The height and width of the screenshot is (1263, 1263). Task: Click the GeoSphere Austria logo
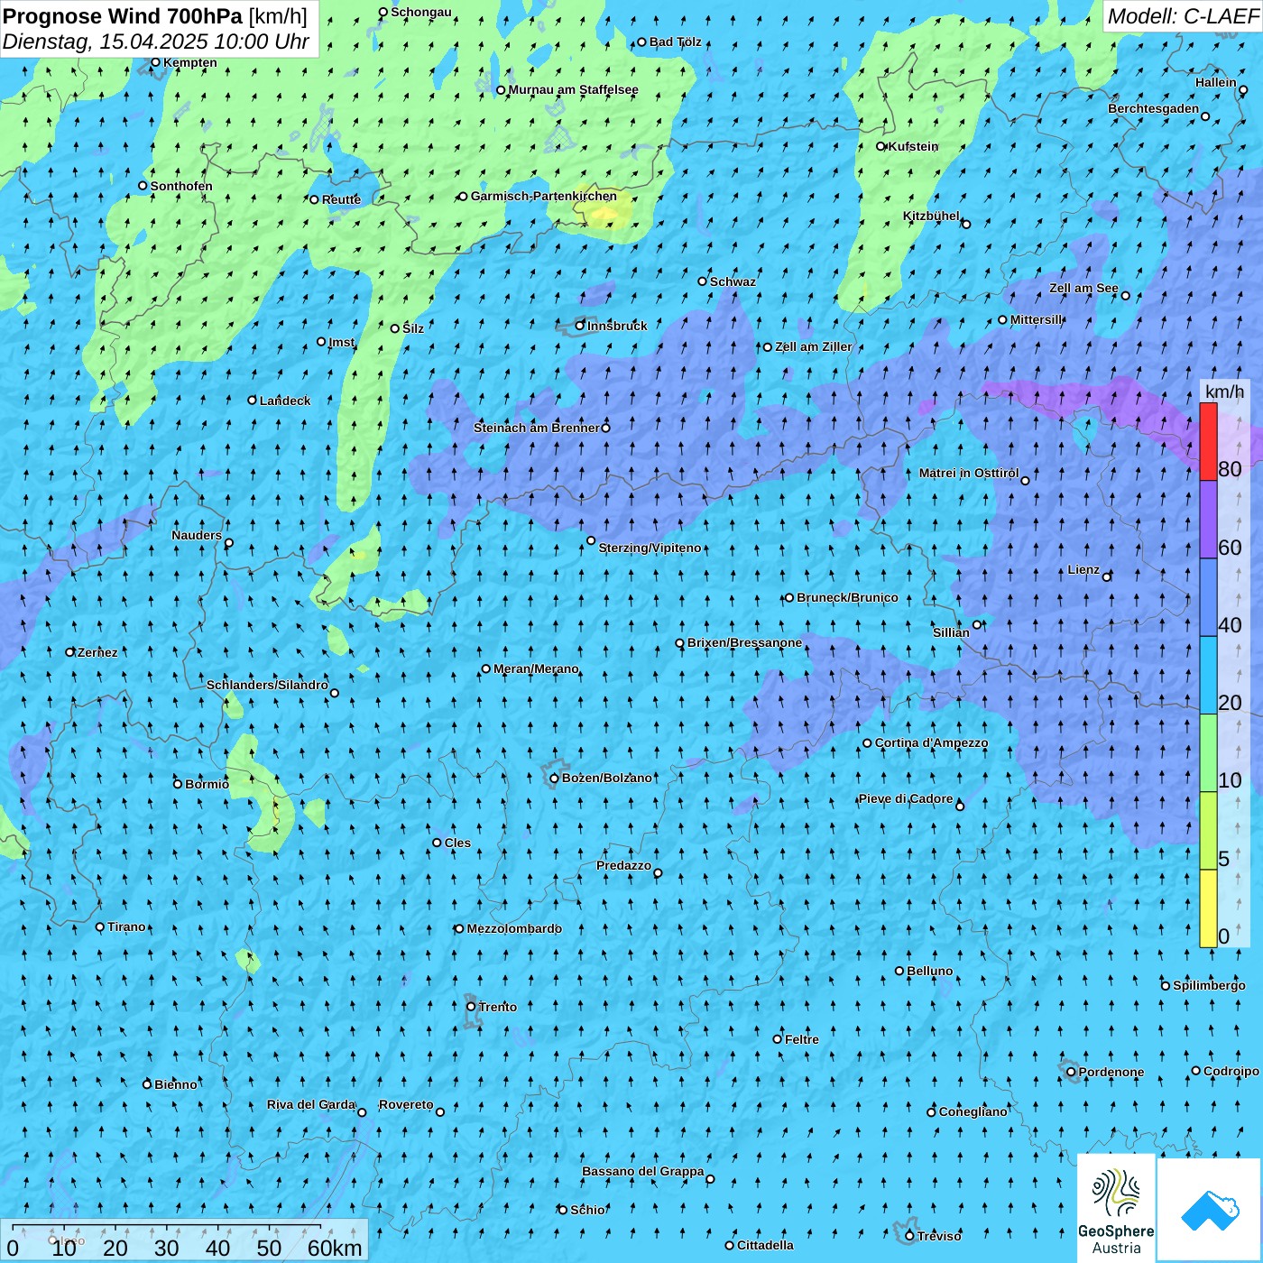(1116, 1208)
